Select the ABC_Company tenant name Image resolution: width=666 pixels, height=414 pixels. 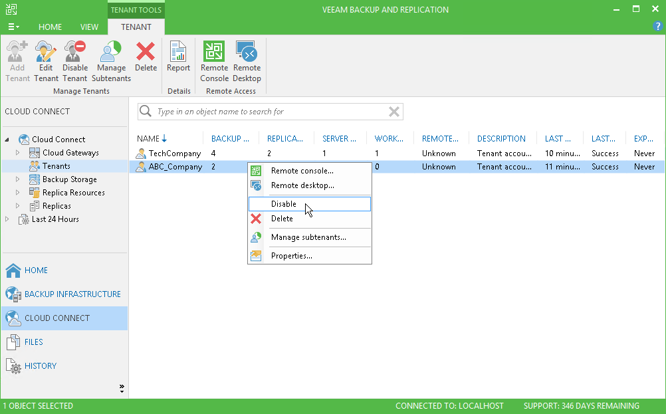(175, 167)
